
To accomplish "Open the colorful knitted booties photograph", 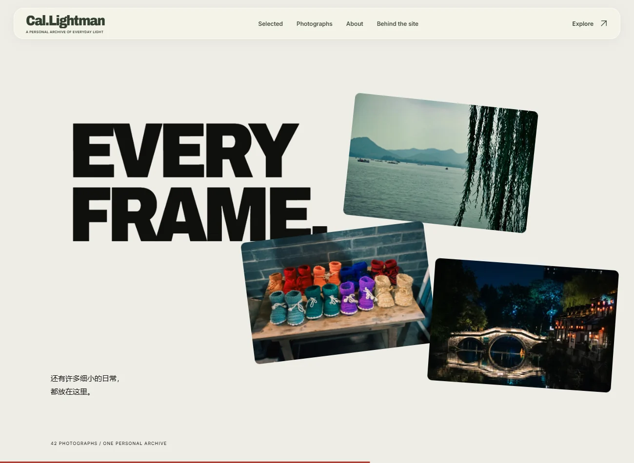I will pyautogui.click(x=337, y=292).
